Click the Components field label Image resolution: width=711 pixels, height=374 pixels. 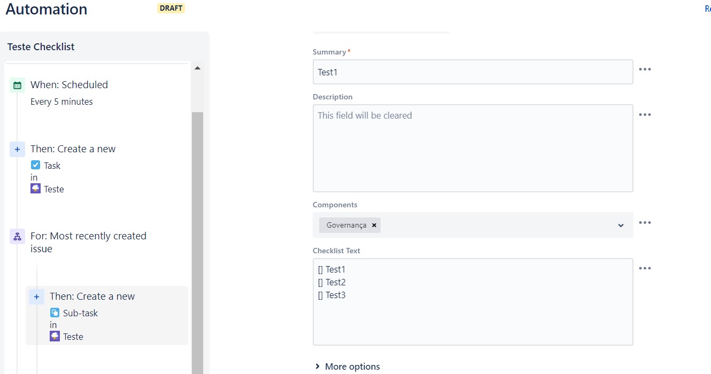coord(335,205)
